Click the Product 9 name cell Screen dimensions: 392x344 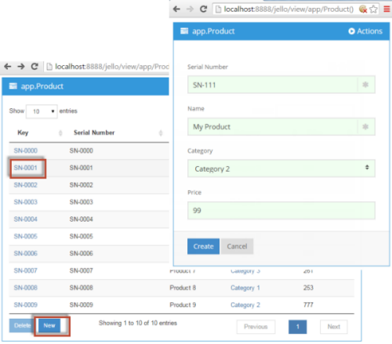pyautogui.click(x=183, y=305)
